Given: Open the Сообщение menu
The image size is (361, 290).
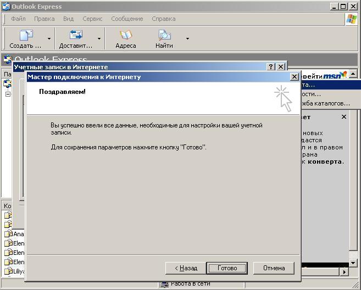Looking at the screenshot, I should 127,19.
